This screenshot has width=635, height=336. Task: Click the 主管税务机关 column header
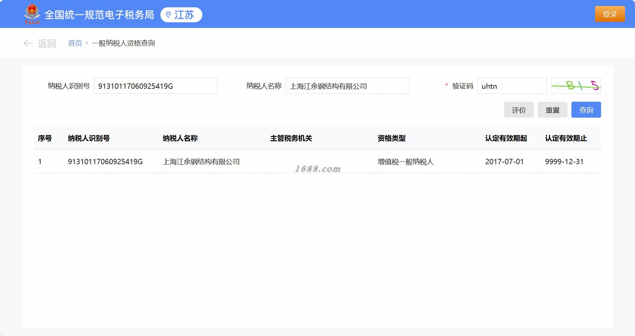pyautogui.click(x=291, y=138)
